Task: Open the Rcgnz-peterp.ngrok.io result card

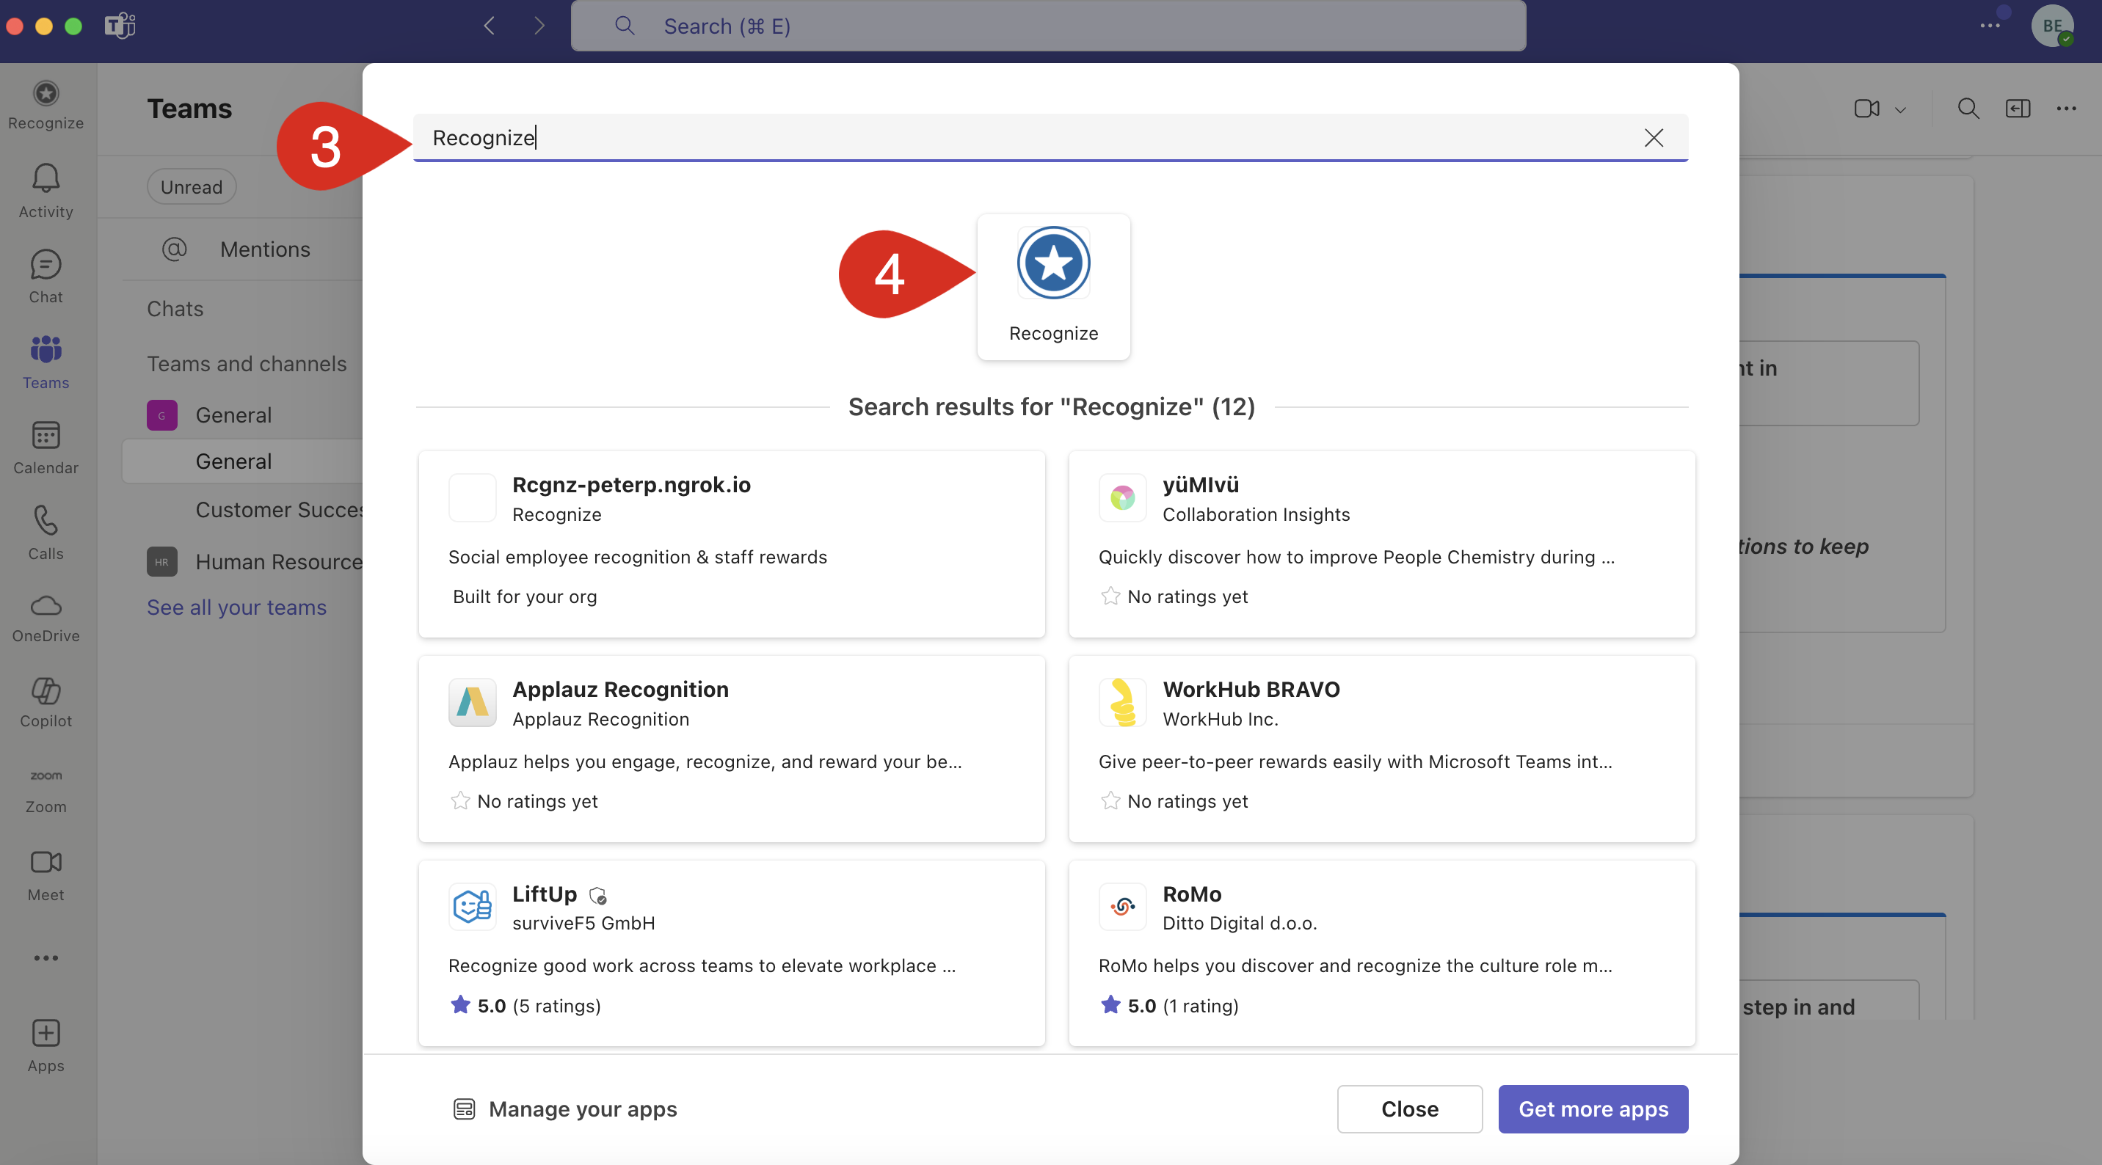Action: (731, 544)
